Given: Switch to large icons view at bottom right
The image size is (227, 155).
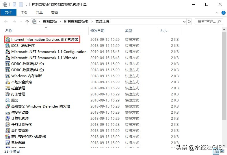Looking at the screenshot, I should click(222, 151).
